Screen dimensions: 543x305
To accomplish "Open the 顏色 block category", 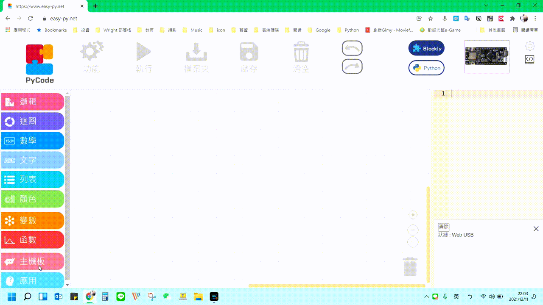I will coord(32,199).
